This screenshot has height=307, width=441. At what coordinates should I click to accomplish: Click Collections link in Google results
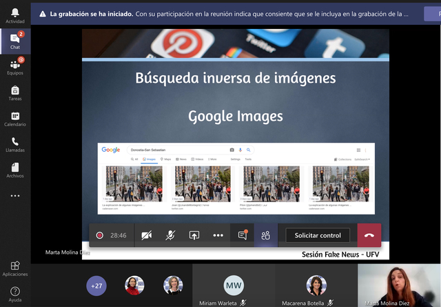point(343,159)
